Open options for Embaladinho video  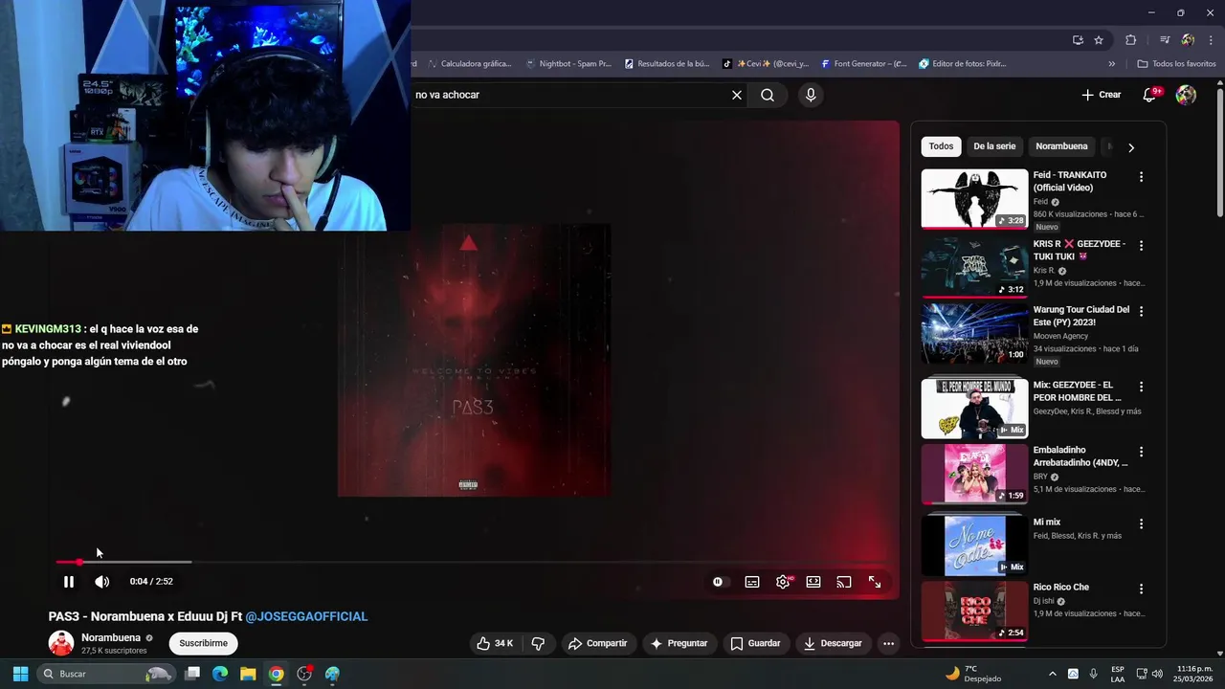coord(1141,452)
